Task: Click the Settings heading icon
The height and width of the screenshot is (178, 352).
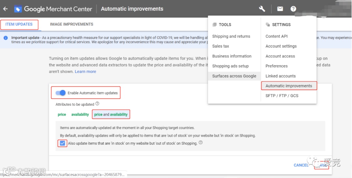Action: [x=268, y=25]
